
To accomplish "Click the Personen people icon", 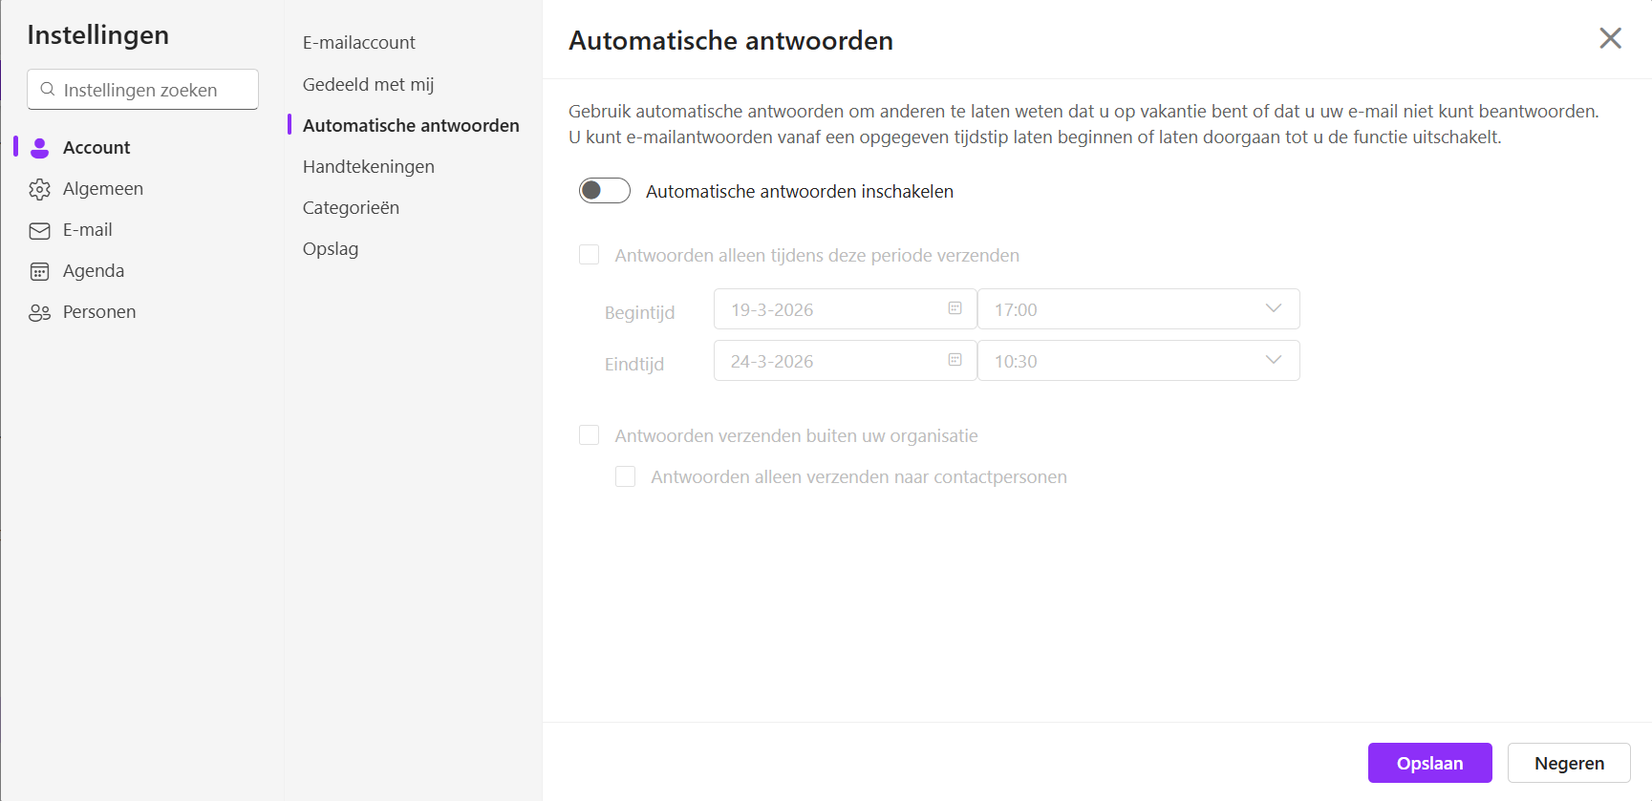I will [39, 313].
